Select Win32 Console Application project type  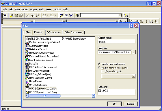tap(41, 88)
